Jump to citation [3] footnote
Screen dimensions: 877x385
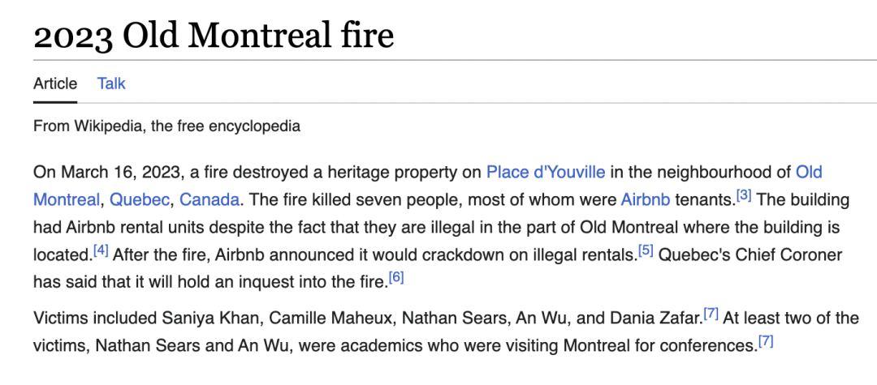(x=744, y=195)
